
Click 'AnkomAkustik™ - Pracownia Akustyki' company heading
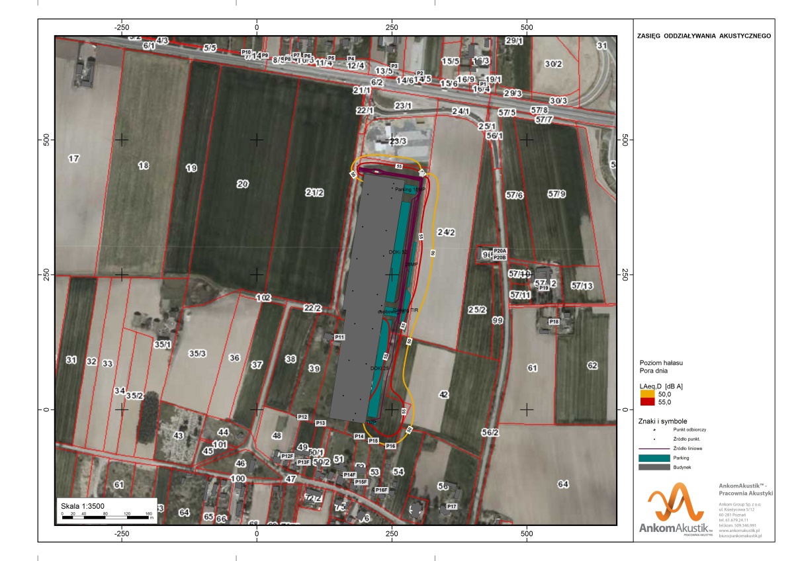click(745, 490)
